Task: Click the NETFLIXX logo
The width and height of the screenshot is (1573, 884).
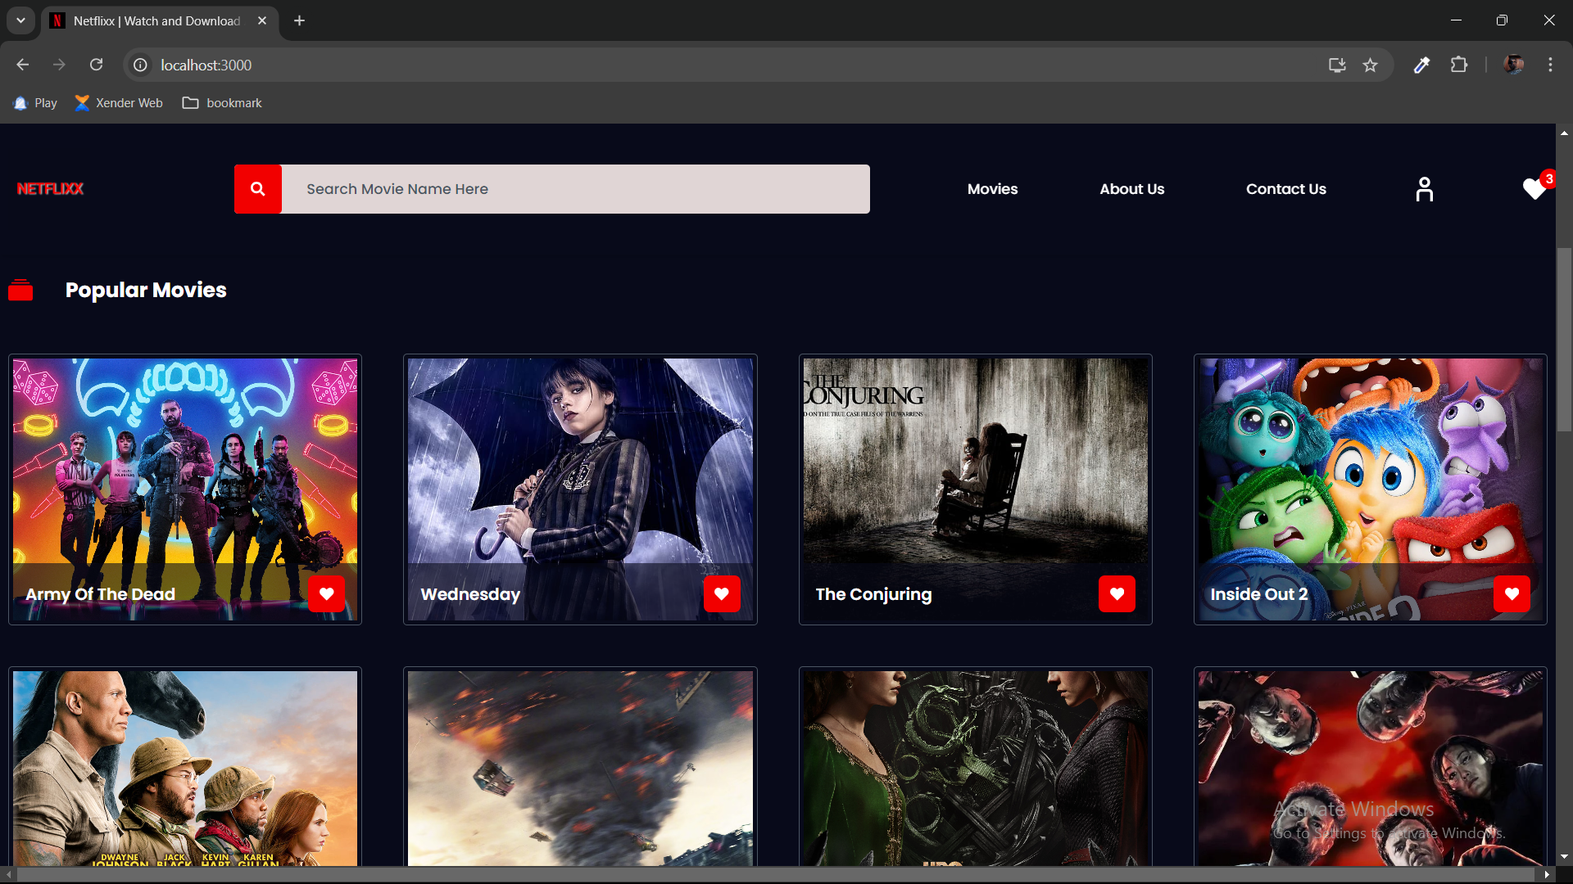Action: click(51, 189)
